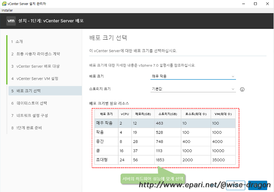Click the vCPU column header

tap(125, 114)
